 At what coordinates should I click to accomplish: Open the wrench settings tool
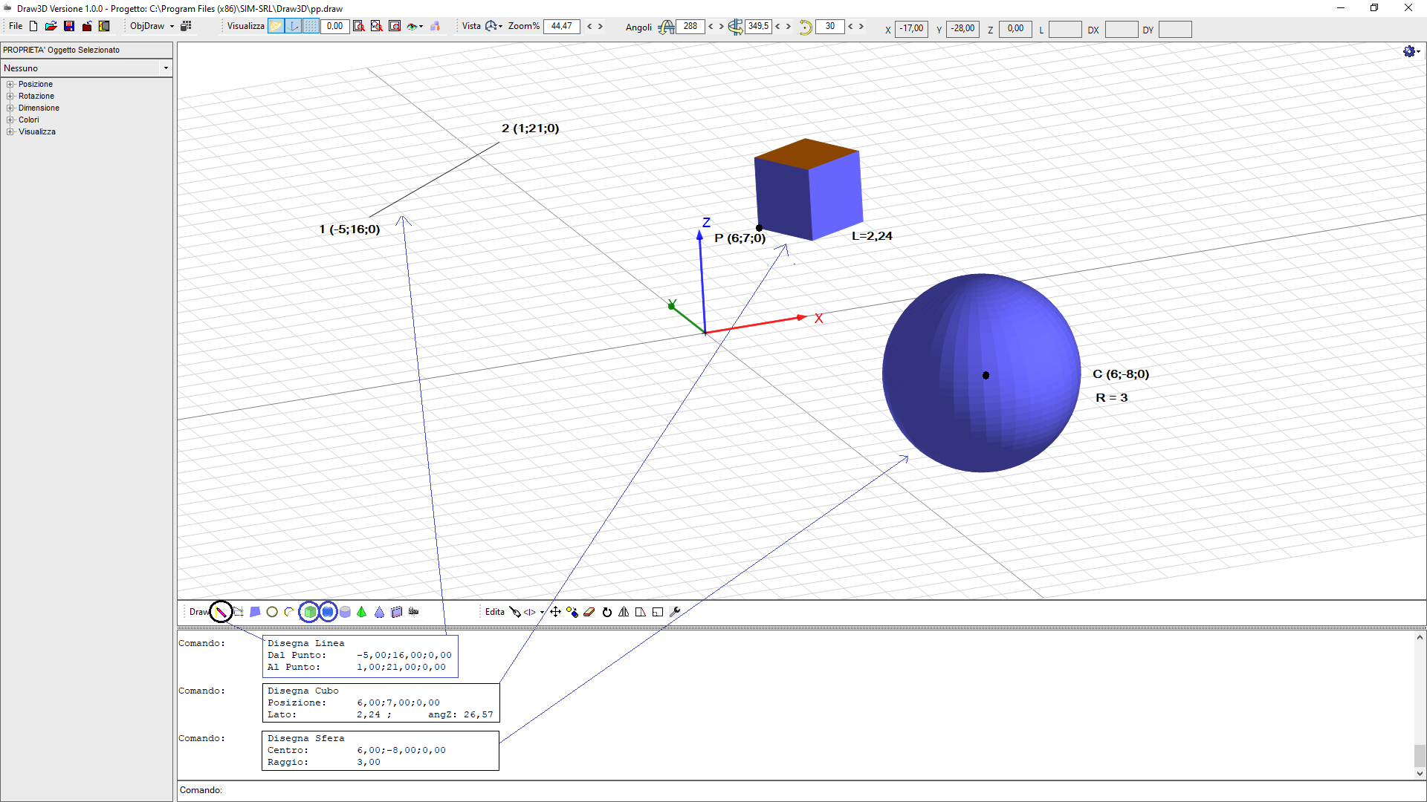(x=675, y=612)
